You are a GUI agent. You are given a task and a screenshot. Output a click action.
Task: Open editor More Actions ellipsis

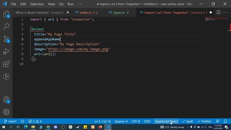[x=225, y=12]
